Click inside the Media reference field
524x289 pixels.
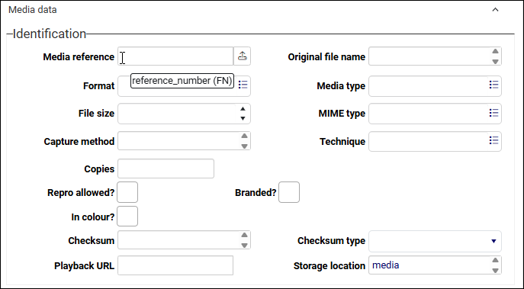(175, 56)
